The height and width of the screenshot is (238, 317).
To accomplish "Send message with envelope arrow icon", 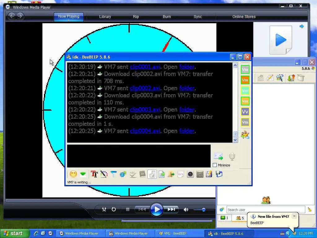I will (218, 156).
